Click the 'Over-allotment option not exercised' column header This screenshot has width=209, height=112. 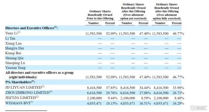tap(133, 11)
